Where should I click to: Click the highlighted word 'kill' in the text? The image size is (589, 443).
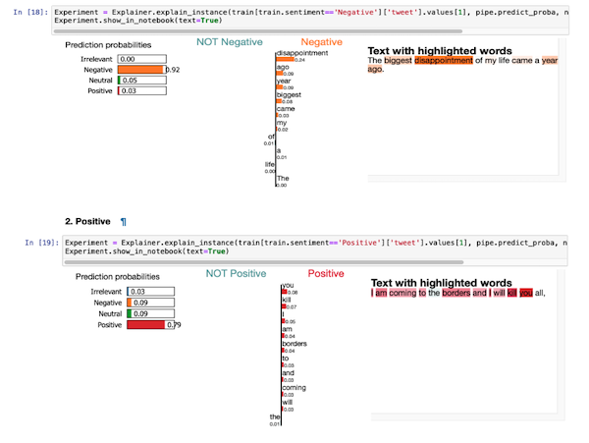[511, 293]
